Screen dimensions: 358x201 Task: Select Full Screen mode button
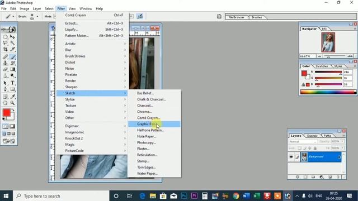[13, 134]
